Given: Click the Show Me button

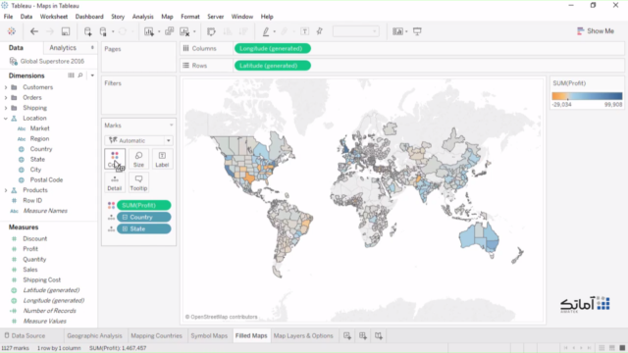Looking at the screenshot, I should [596, 31].
